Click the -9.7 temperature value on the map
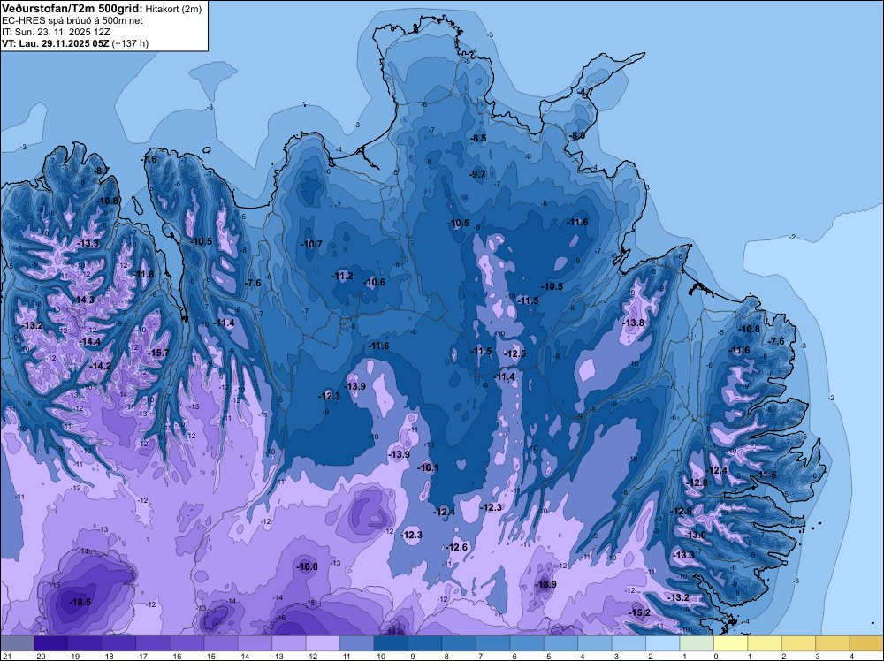 pos(477,174)
